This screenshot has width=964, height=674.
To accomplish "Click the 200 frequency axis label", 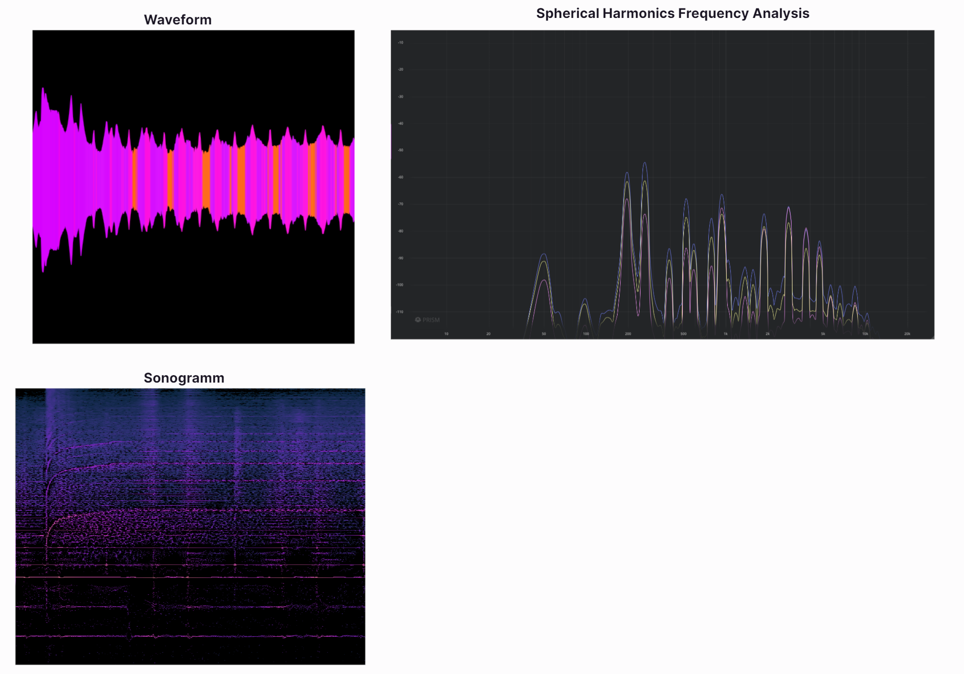I will 628,334.
